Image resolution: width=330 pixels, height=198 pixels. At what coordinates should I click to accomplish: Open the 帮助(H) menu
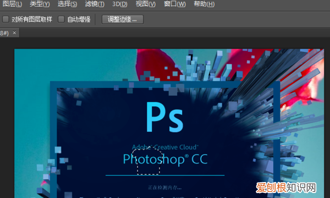click(x=204, y=4)
